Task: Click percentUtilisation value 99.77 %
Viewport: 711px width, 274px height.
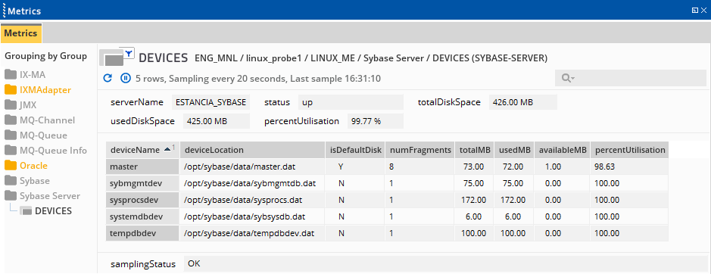Action: coord(376,121)
